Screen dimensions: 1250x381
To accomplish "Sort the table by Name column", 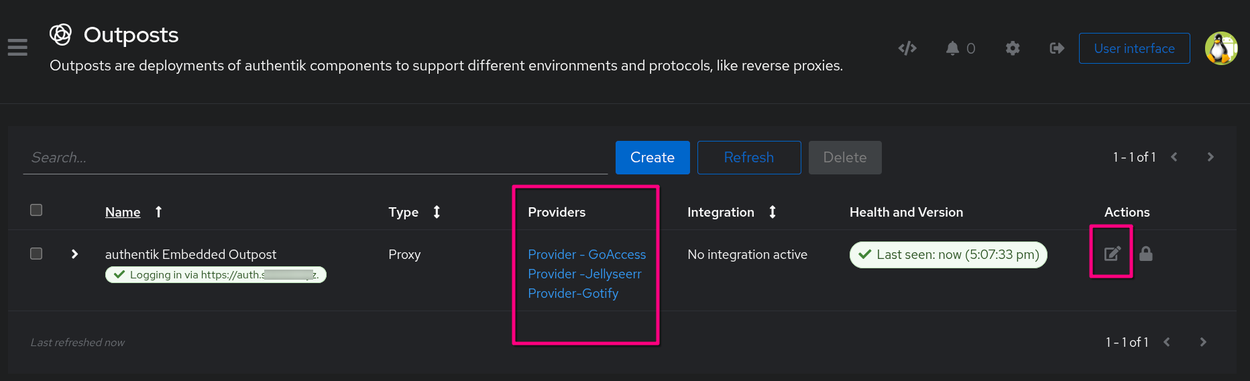I will point(123,212).
